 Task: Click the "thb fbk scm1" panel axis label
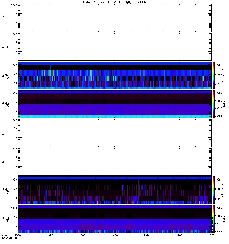(x=5, y=104)
